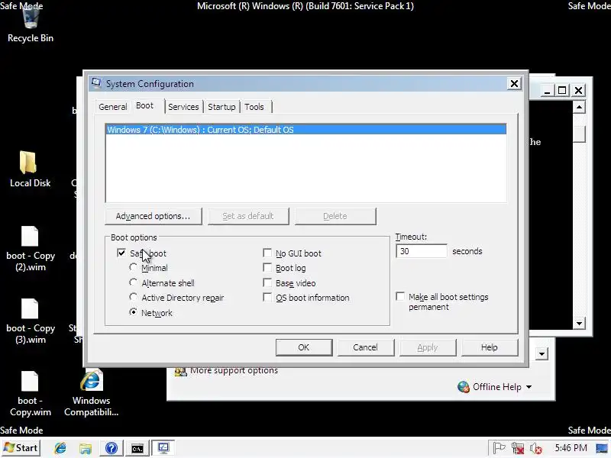Switch to the Startup tab
Screen dimensions: 611x458
coord(221,107)
